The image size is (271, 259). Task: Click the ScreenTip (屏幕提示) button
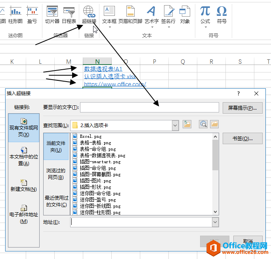tap(242, 108)
